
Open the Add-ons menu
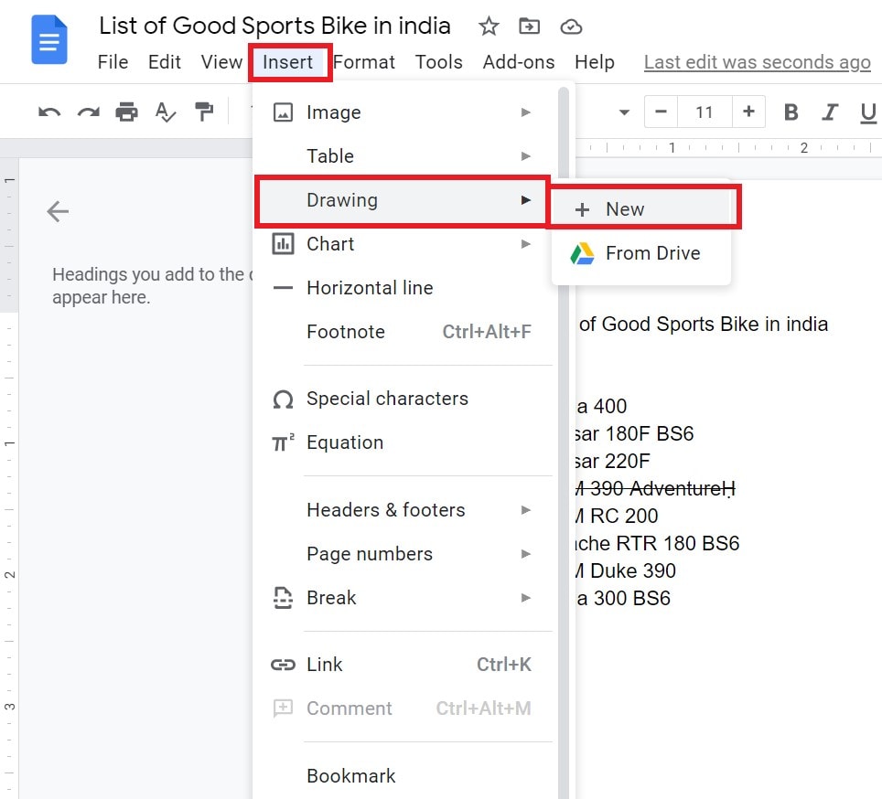[517, 62]
